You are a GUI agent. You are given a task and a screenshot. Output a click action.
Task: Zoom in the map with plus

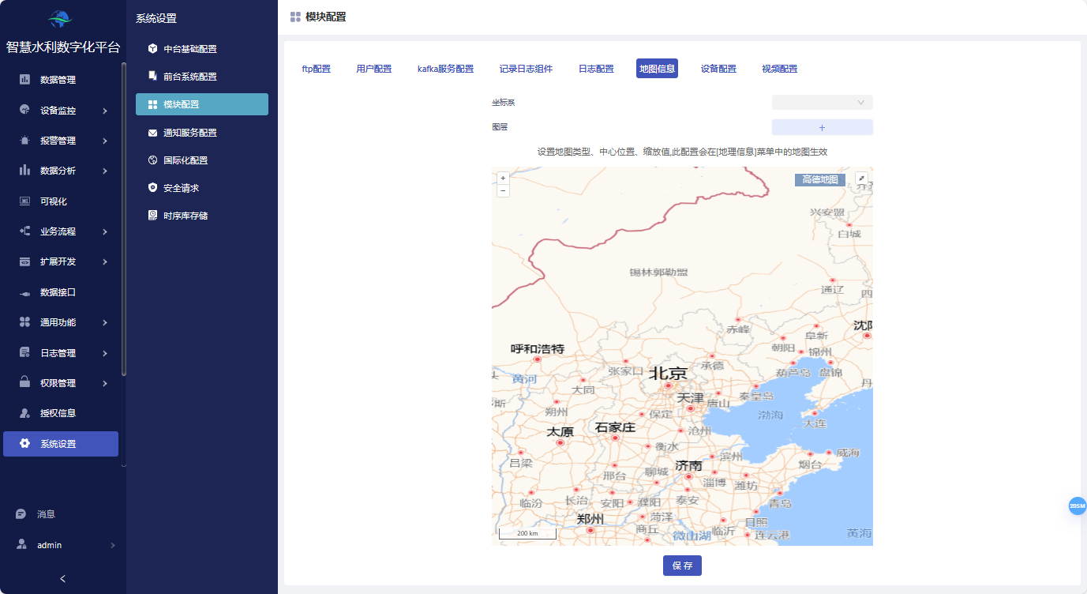click(x=503, y=179)
